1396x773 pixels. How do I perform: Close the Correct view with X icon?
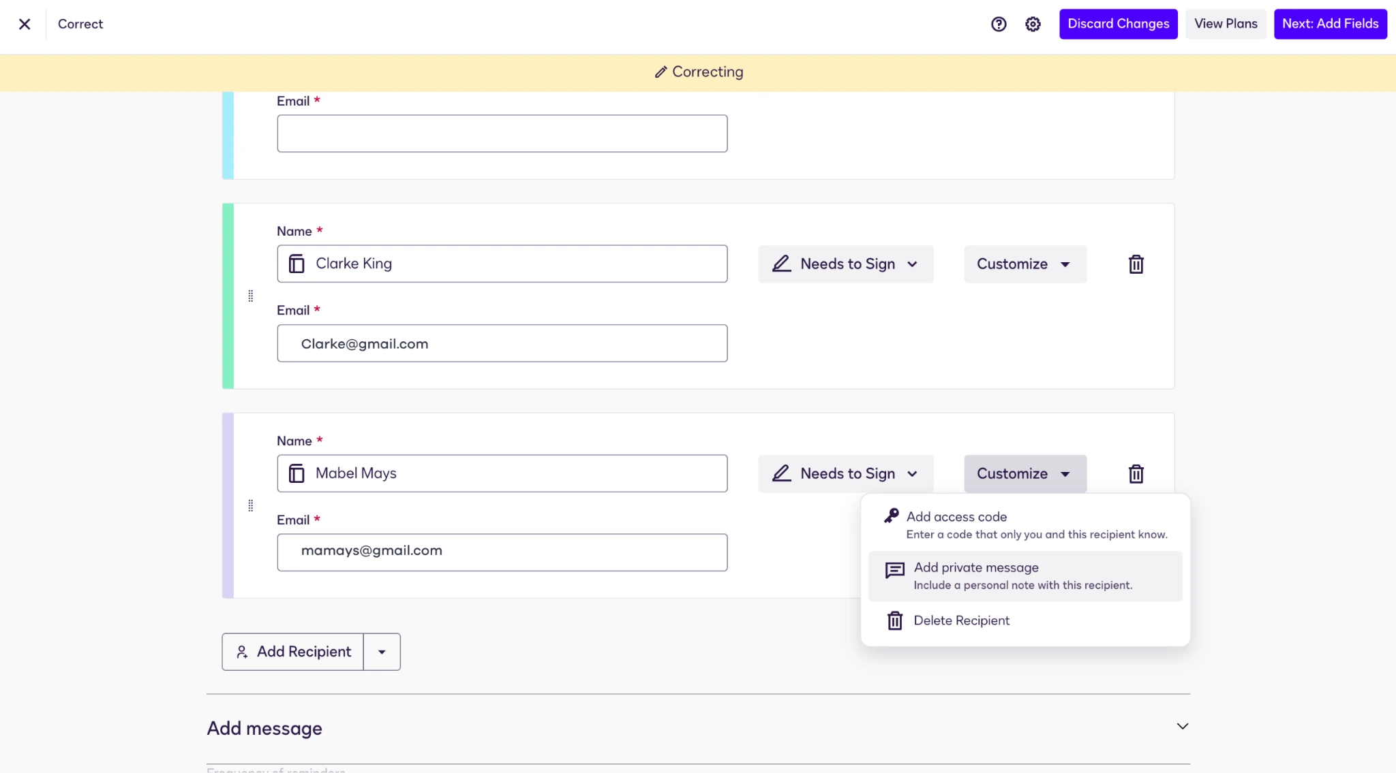[x=25, y=24]
